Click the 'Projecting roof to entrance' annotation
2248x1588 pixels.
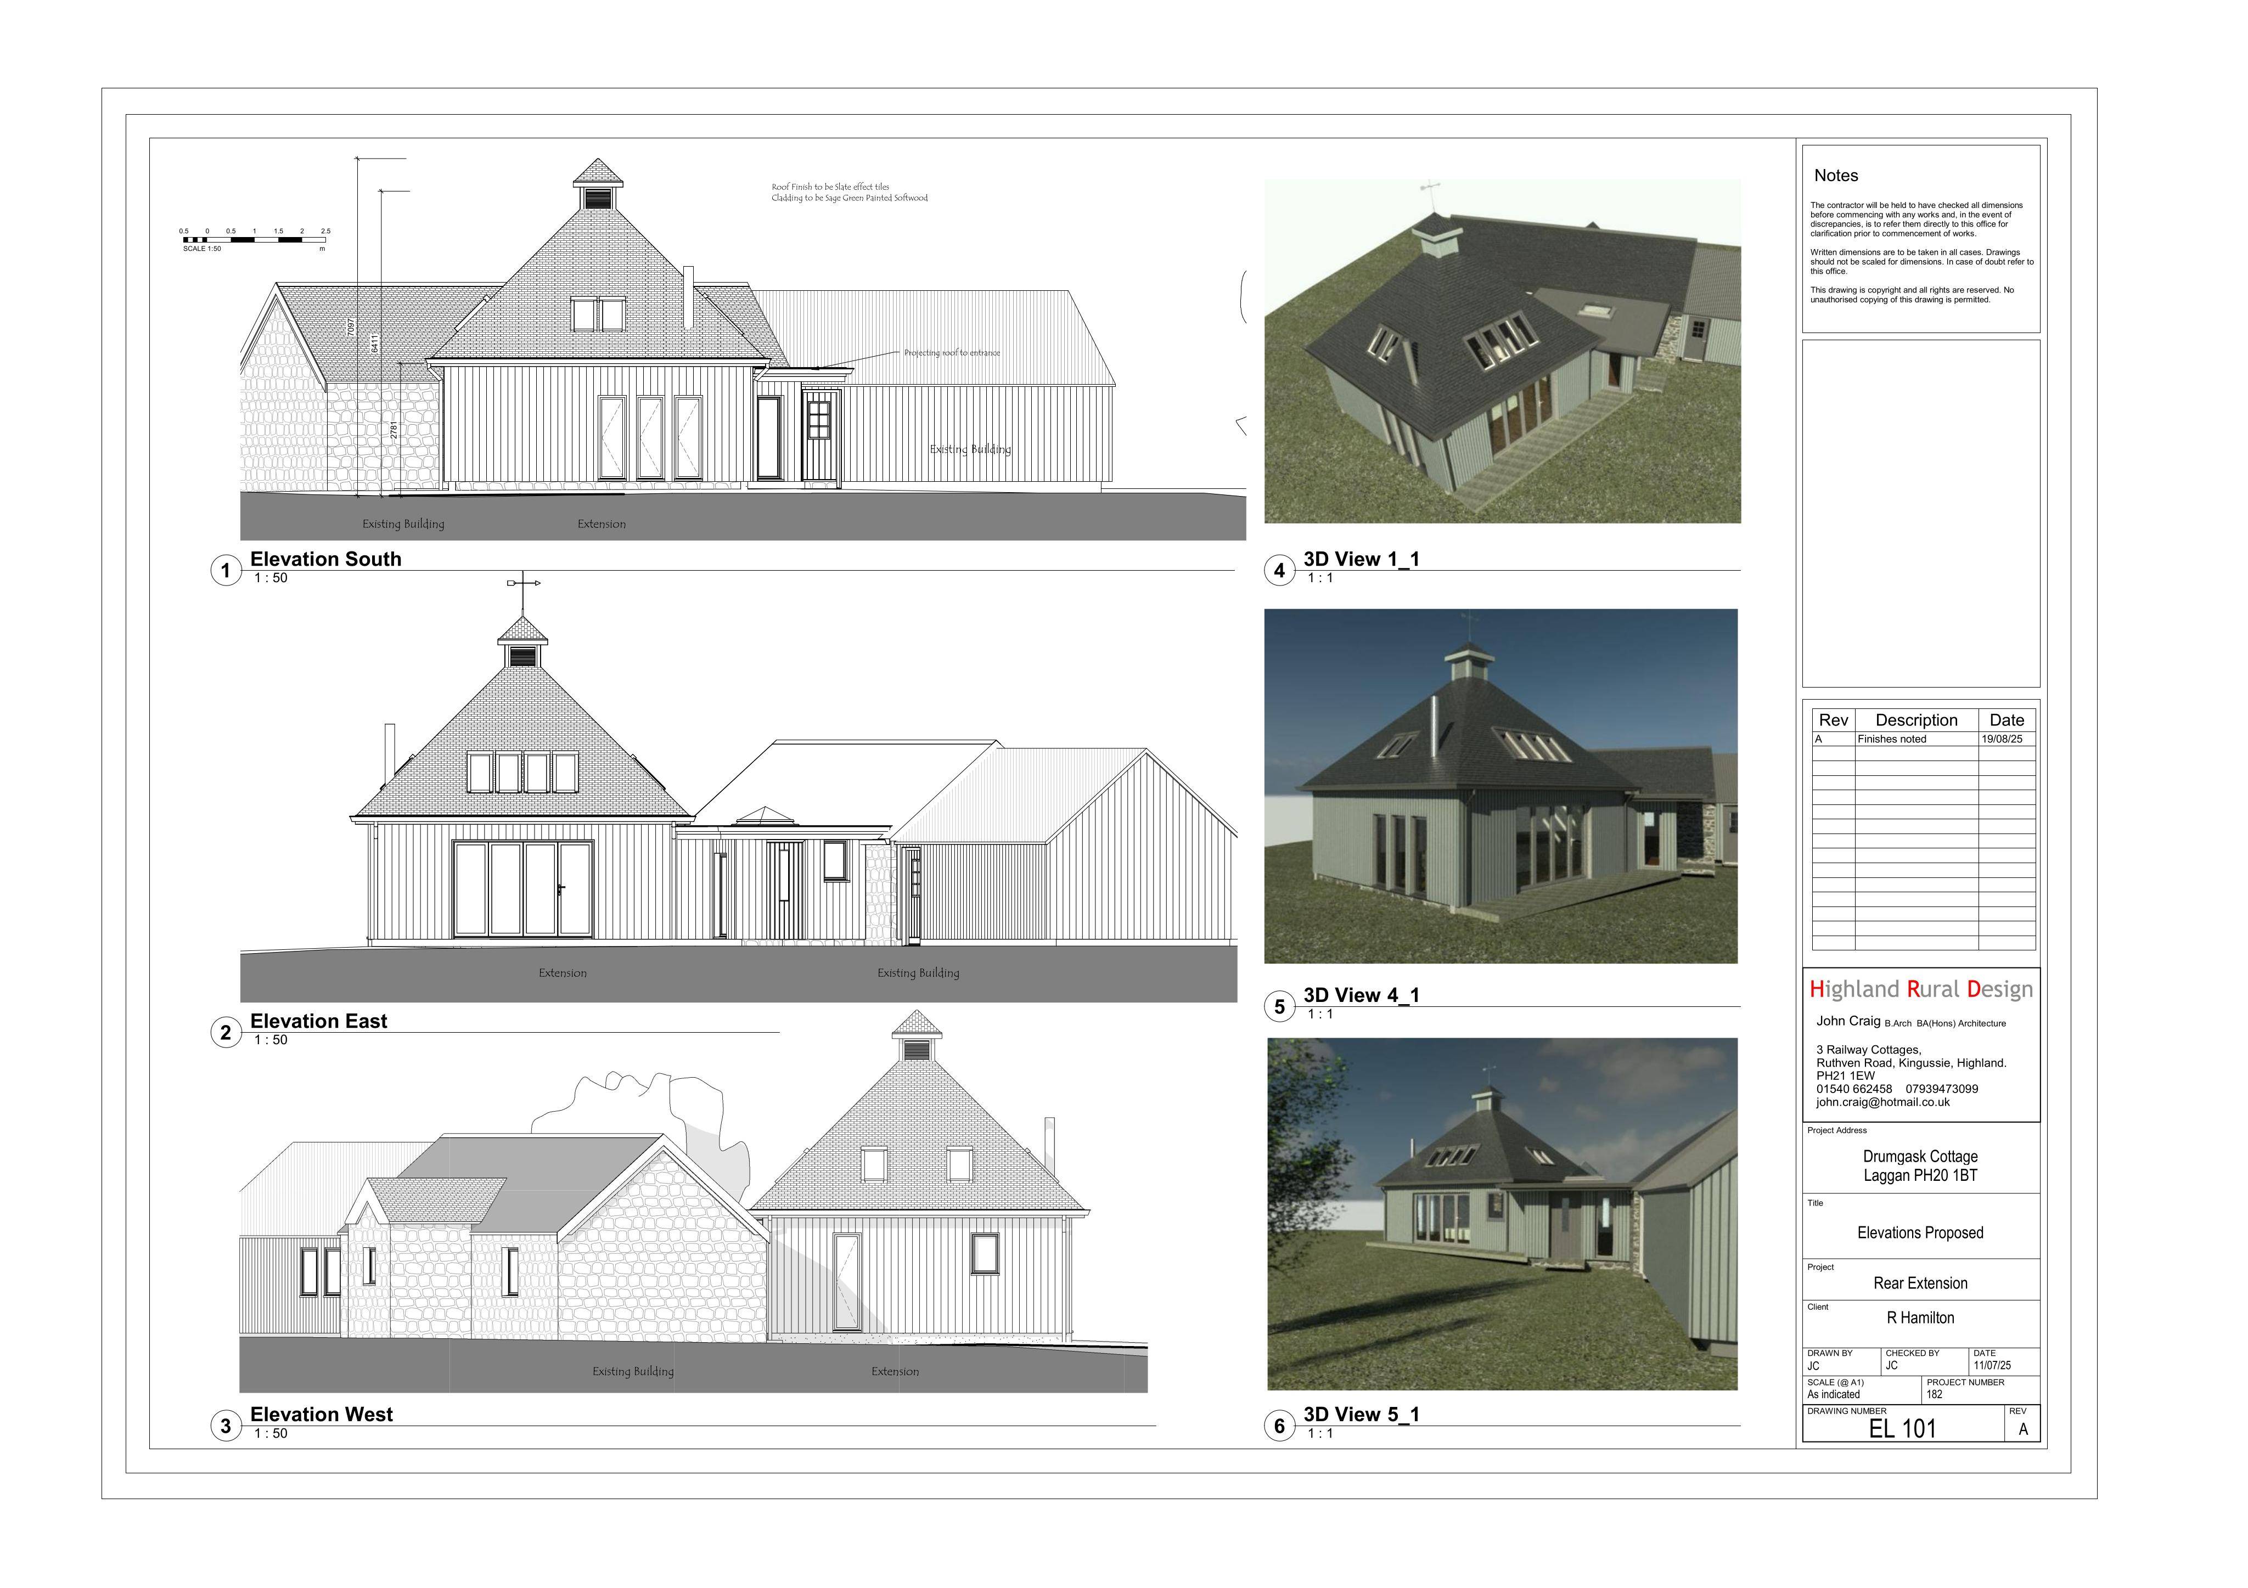pyautogui.click(x=952, y=352)
